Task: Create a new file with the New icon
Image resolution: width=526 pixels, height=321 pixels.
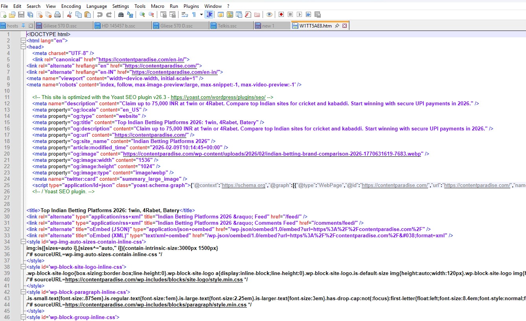Action: point(4,15)
